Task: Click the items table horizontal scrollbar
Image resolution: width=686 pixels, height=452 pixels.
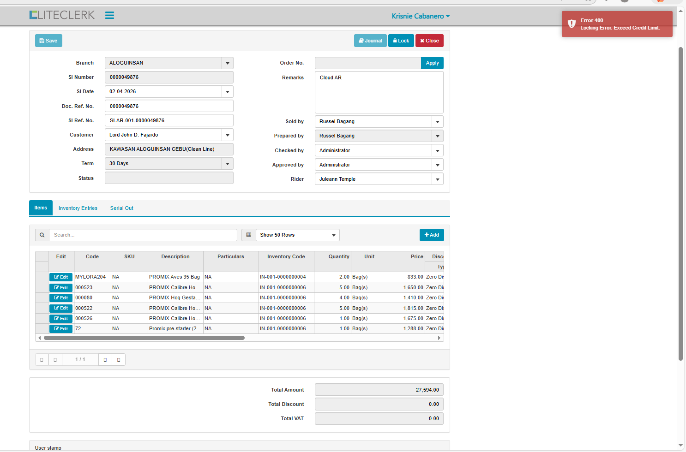Action: pyautogui.click(x=144, y=338)
